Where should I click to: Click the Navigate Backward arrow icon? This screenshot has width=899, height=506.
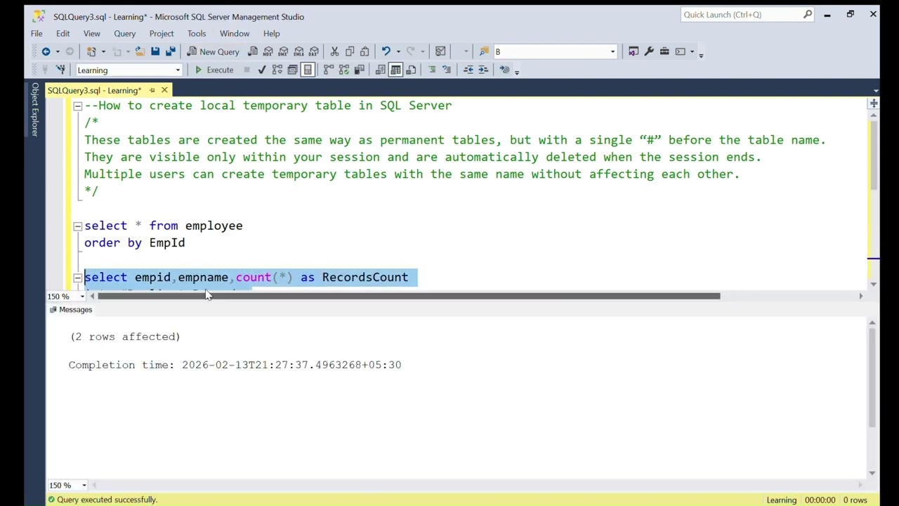[x=46, y=51]
